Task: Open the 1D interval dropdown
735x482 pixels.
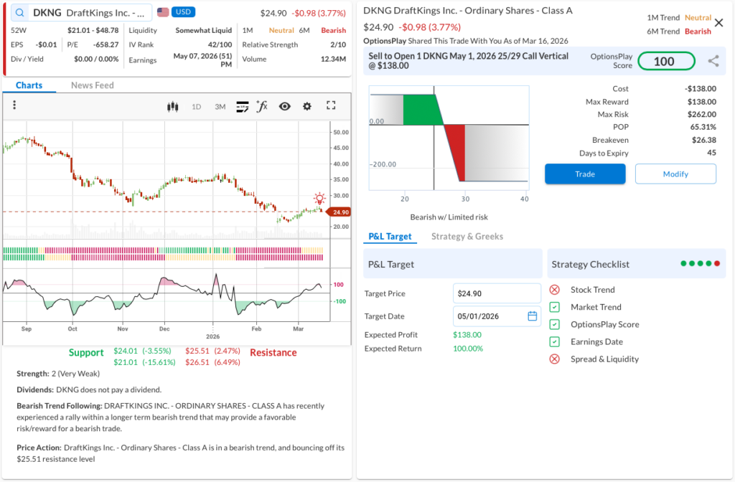Action: point(196,107)
